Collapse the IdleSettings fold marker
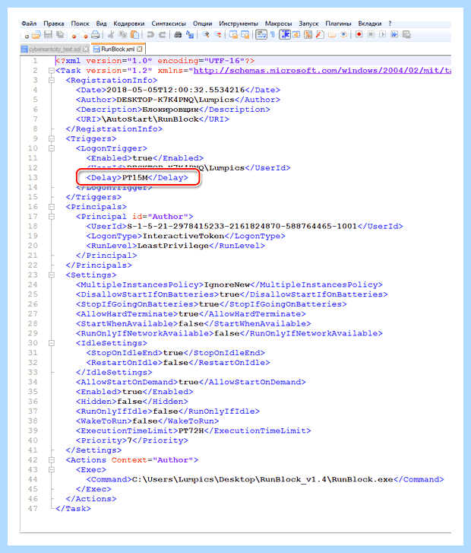This screenshot has width=471, height=553. click(52, 343)
